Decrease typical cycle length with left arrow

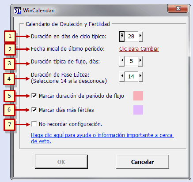pyautogui.click(x=122, y=36)
